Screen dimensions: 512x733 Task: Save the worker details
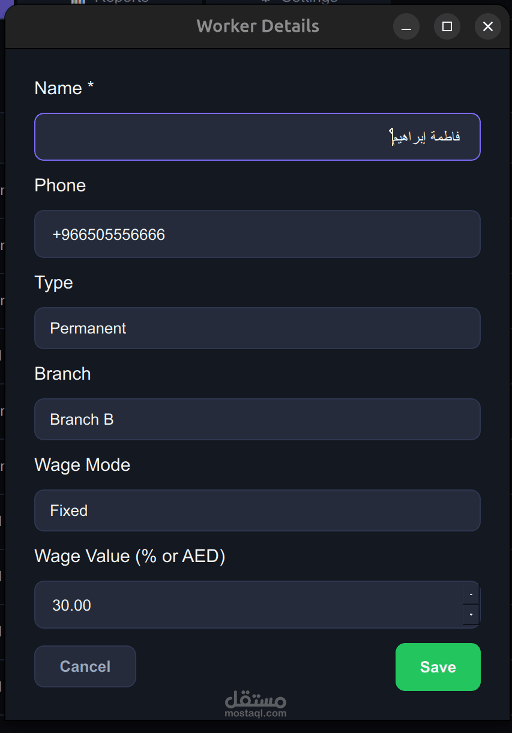click(438, 667)
